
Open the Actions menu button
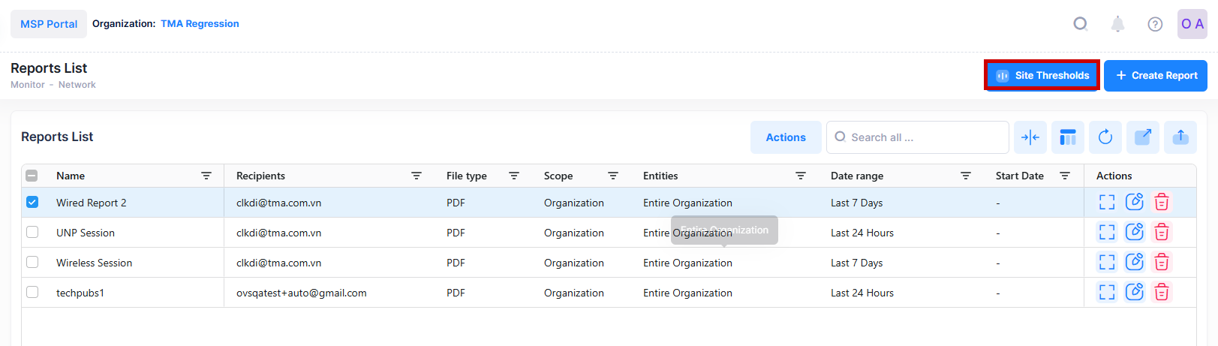point(785,137)
